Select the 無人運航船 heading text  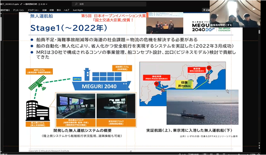tap(42, 16)
